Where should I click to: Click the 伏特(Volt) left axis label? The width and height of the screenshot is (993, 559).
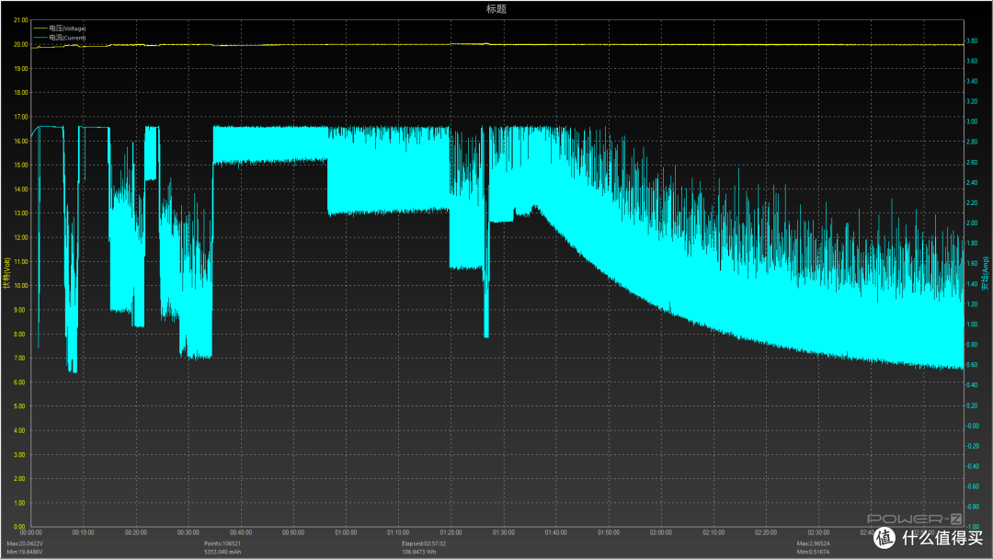click(x=6, y=273)
